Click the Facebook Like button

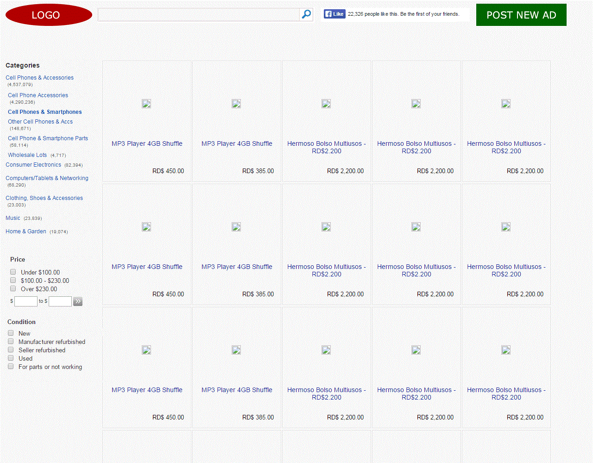[x=334, y=14]
